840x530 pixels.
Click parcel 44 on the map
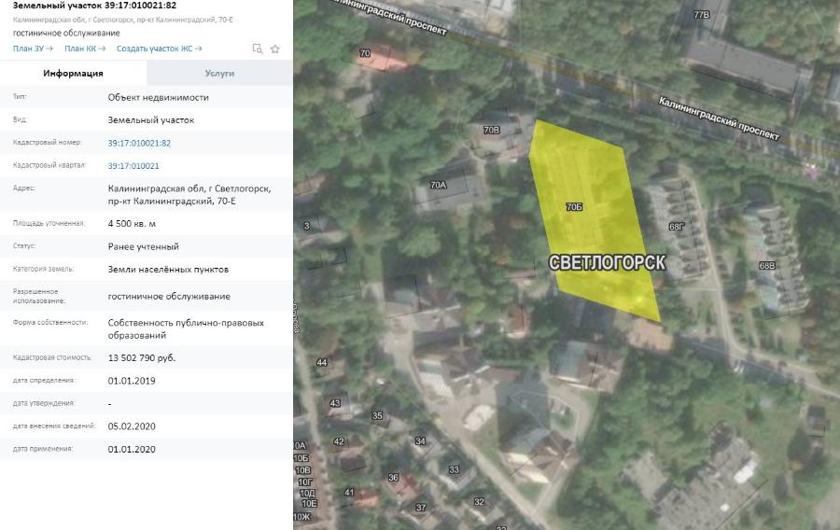tap(322, 362)
